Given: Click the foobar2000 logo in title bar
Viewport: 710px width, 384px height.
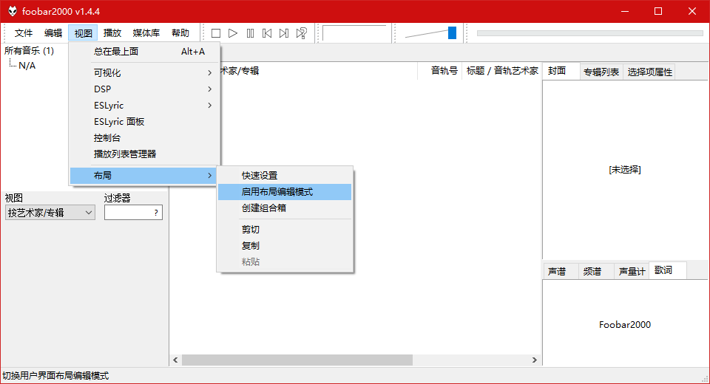Looking at the screenshot, I should (13, 11).
